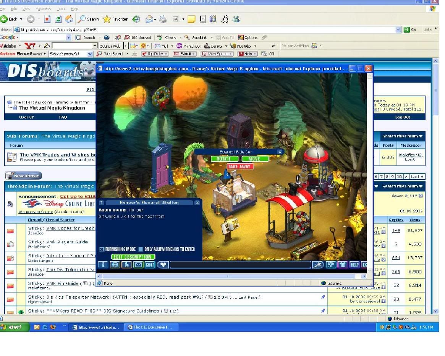
Task: Switch to The DIS Discussion taskbar window
Action: [x=152, y=327]
